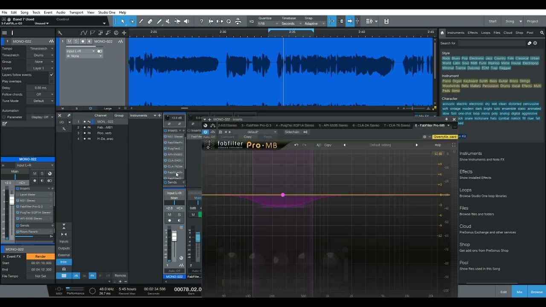Select the Mute tool
The width and height of the screenshot is (546, 307).
(168, 21)
